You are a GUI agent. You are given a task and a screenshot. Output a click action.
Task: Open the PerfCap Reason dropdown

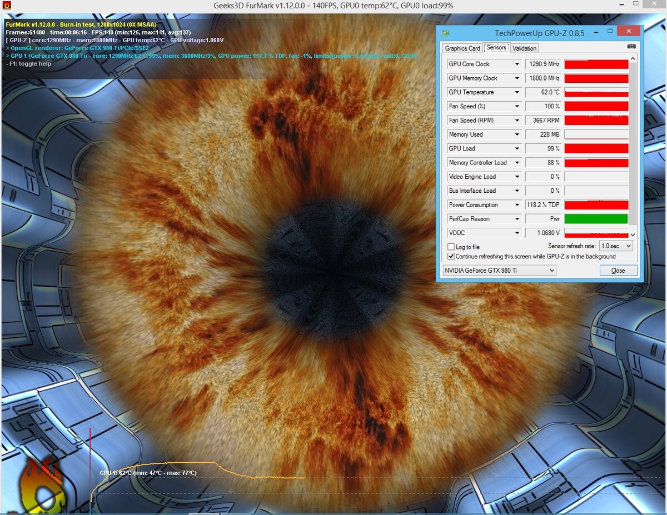pyautogui.click(x=517, y=219)
